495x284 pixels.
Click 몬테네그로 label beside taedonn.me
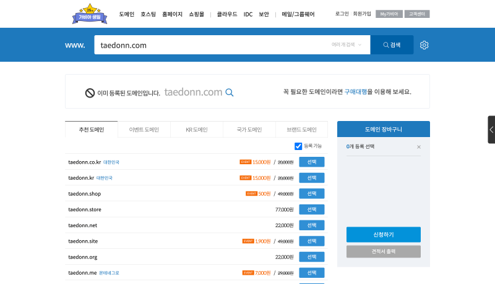(110, 273)
